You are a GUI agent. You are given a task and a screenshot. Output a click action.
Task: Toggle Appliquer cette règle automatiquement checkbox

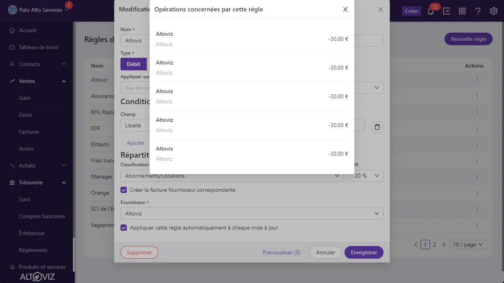124,228
